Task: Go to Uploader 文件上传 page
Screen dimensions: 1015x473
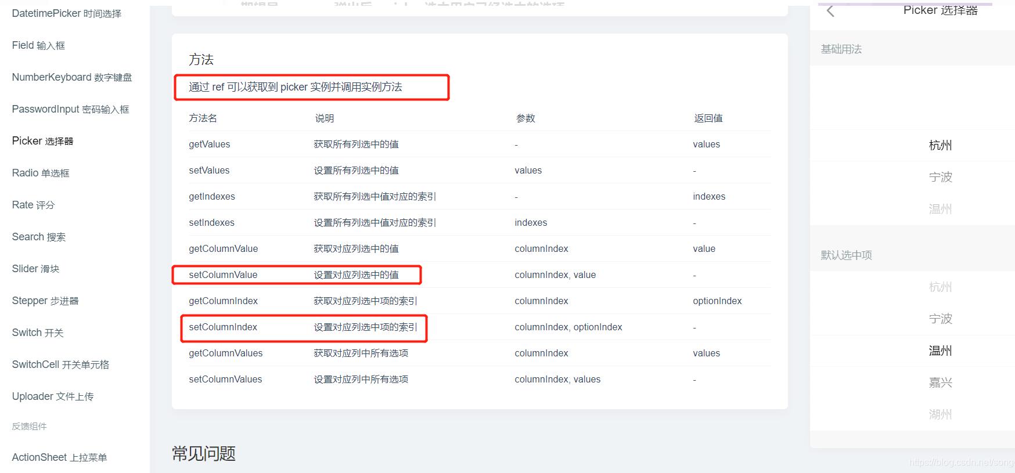Action: point(53,396)
